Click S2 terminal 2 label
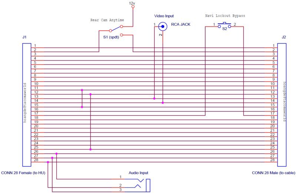Image resolution: width=296 pixels, height=193 pixels. 235,24
